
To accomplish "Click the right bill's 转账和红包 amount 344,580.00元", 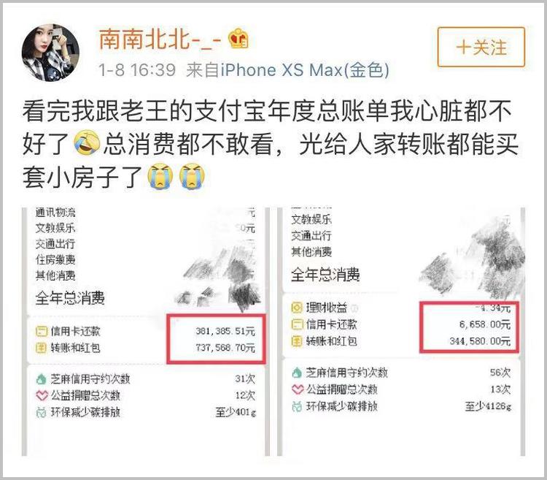I will [x=480, y=341].
